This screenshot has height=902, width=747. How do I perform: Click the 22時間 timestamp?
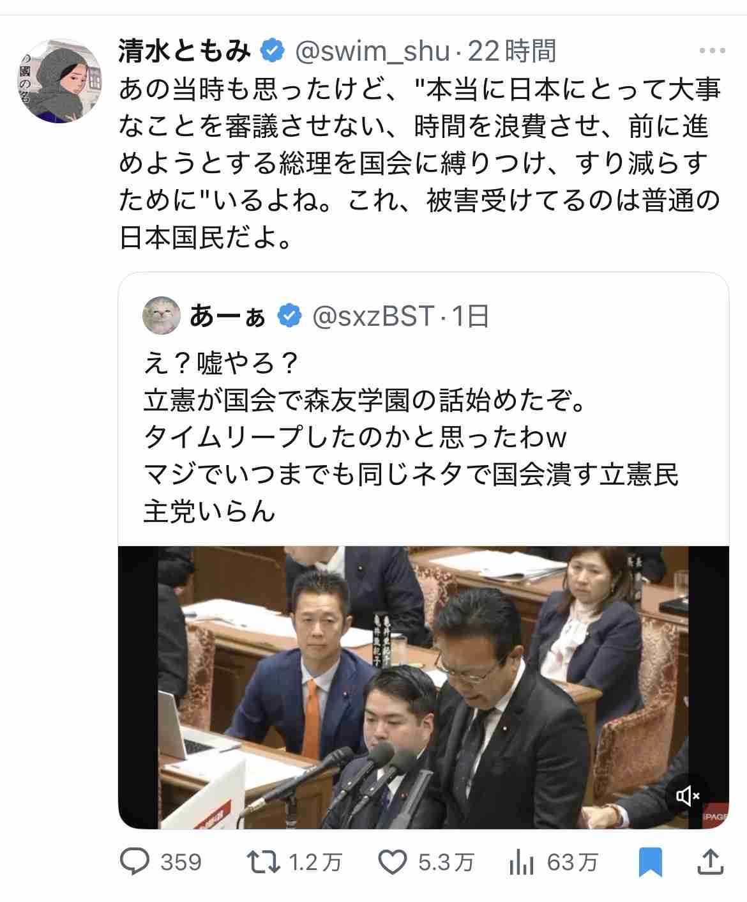(x=512, y=51)
